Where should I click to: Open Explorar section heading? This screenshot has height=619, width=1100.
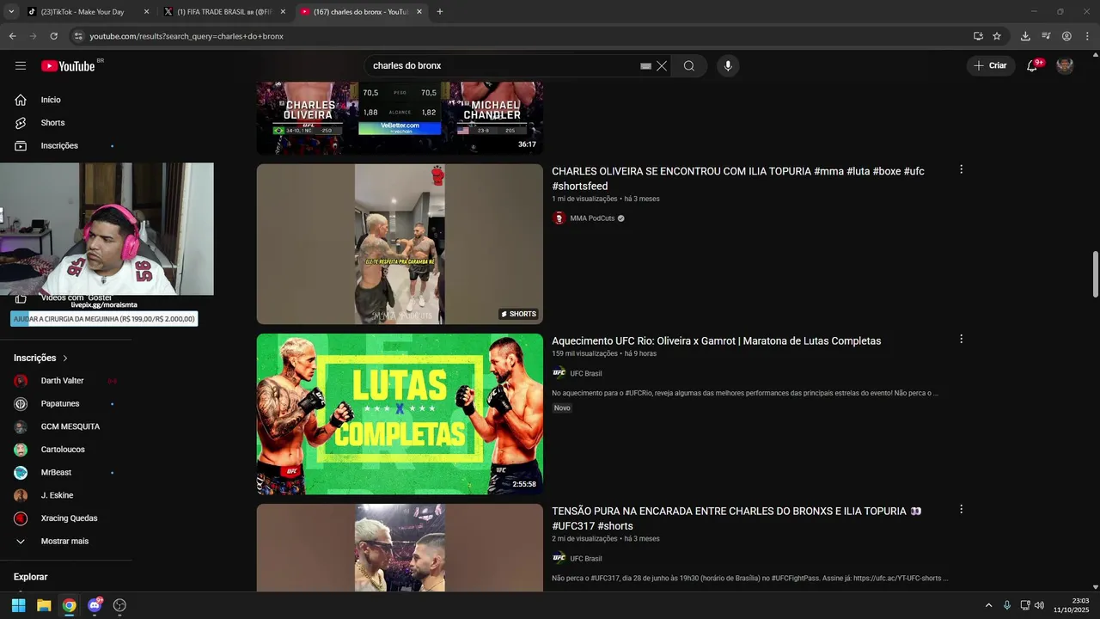click(x=31, y=577)
